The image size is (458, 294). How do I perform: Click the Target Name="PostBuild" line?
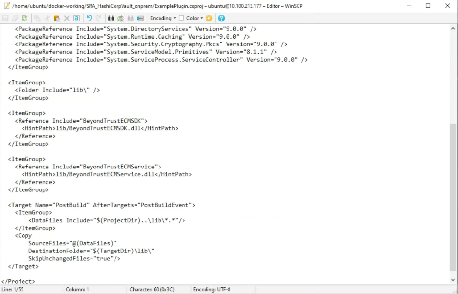(x=102, y=205)
